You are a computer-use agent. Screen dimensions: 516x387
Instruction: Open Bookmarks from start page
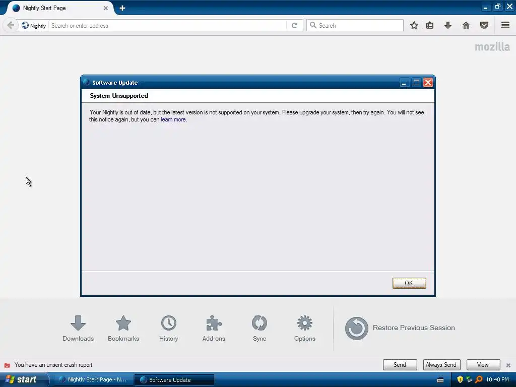tap(123, 329)
